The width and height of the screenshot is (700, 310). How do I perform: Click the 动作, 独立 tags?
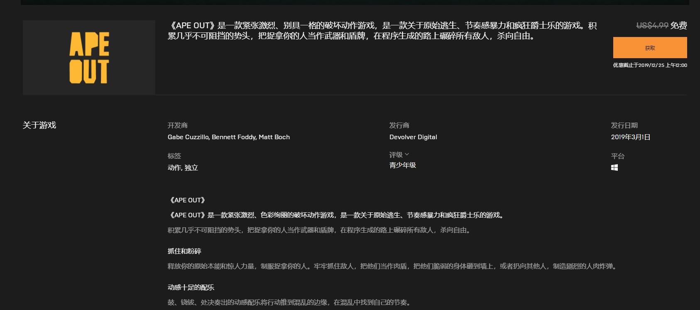(183, 167)
